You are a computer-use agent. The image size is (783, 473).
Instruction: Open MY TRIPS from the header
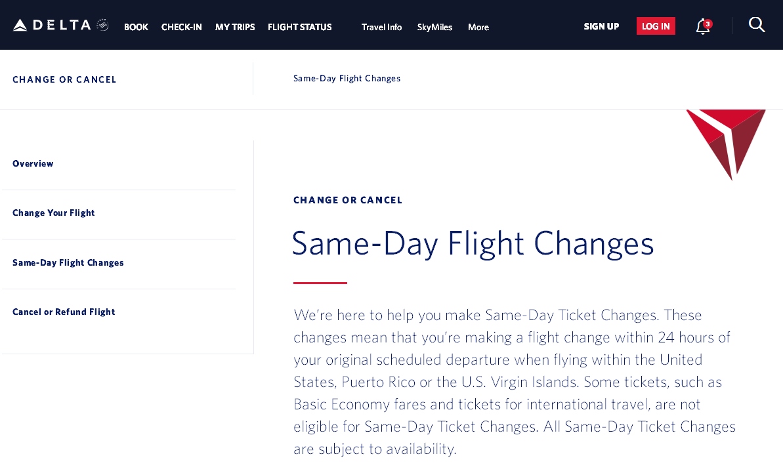(x=234, y=27)
